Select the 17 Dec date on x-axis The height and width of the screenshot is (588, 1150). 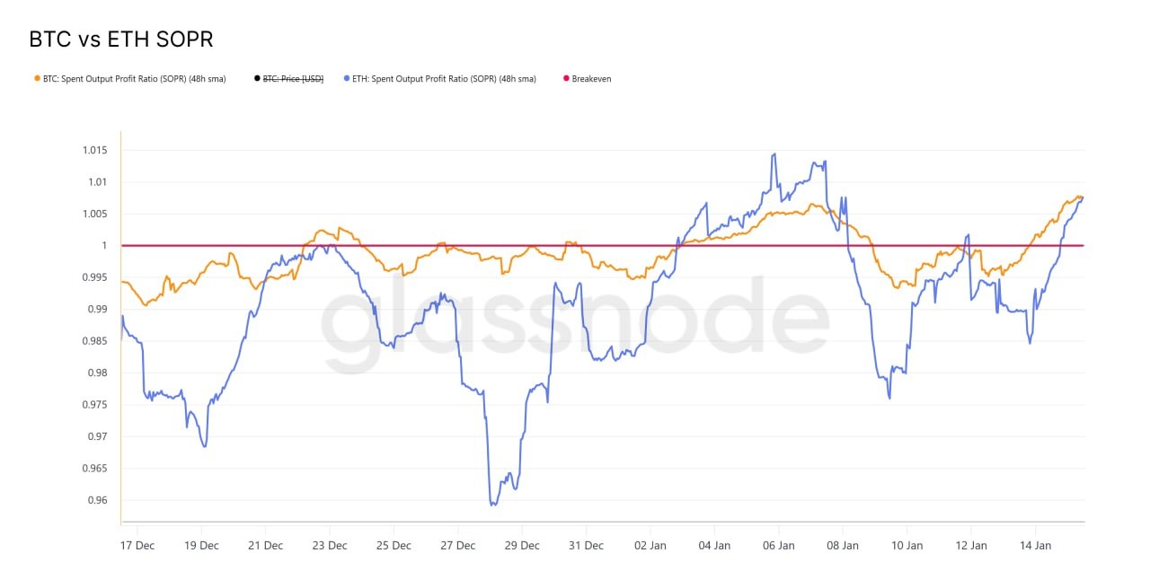(x=137, y=545)
